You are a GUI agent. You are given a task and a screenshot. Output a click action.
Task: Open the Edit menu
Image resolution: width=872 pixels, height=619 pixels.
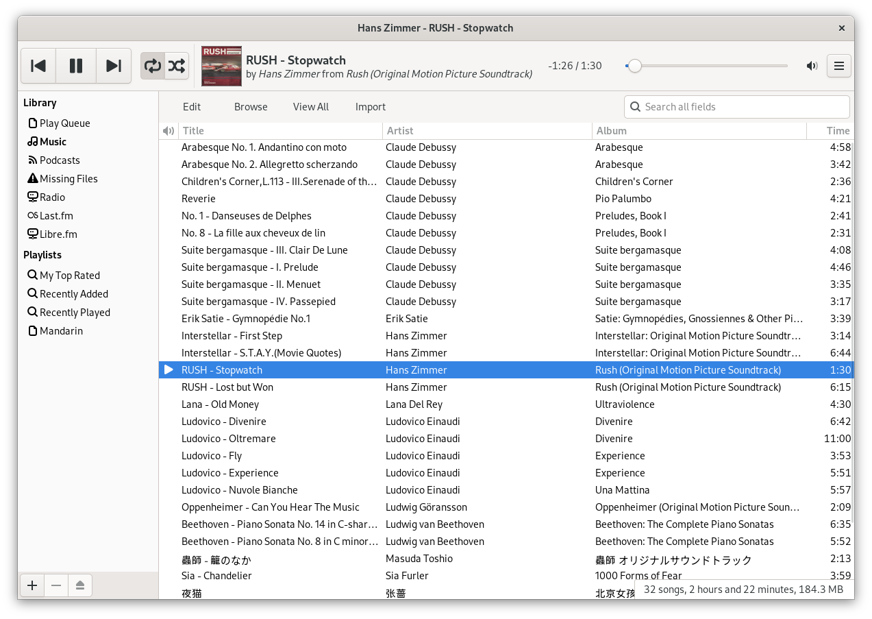pyautogui.click(x=191, y=107)
